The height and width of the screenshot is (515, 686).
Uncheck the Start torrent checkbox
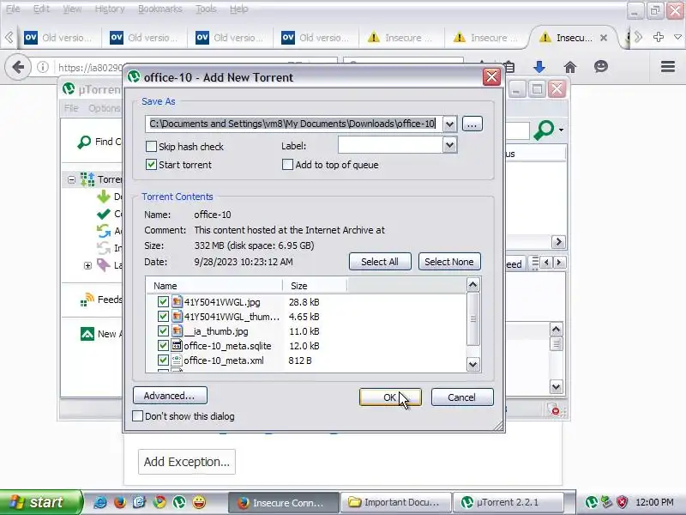tap(151, 165)
